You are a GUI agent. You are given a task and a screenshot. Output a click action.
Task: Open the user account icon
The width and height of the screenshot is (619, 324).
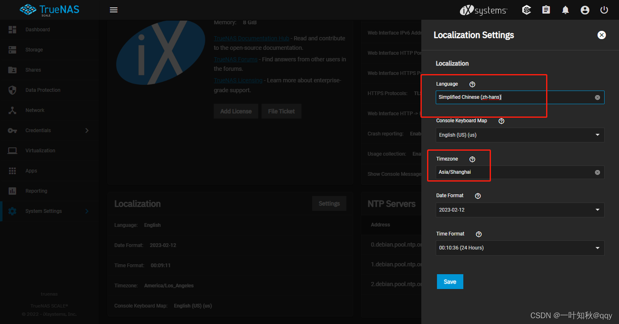[585, 10]
